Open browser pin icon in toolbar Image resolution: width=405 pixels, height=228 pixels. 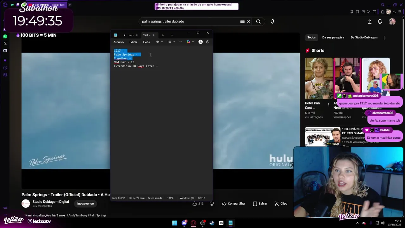click(x=352, y=12)
